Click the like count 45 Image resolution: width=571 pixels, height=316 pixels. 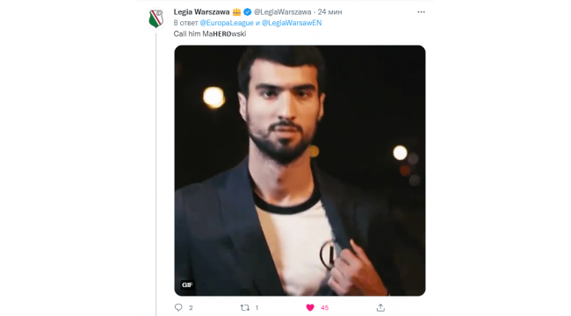pos(324,308)
